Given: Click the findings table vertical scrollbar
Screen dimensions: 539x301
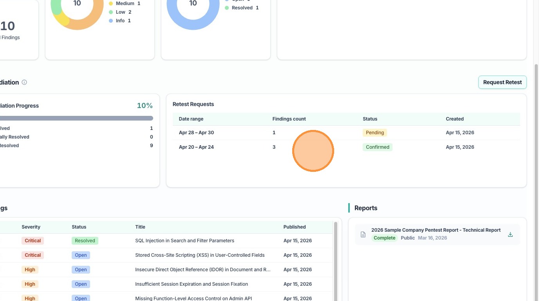Looking at the screenshot, I should tap(335, 258).
